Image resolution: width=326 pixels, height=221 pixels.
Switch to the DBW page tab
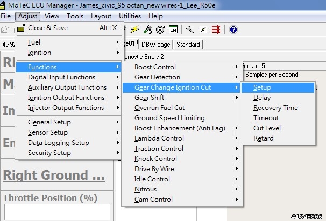tap(156, 45)
